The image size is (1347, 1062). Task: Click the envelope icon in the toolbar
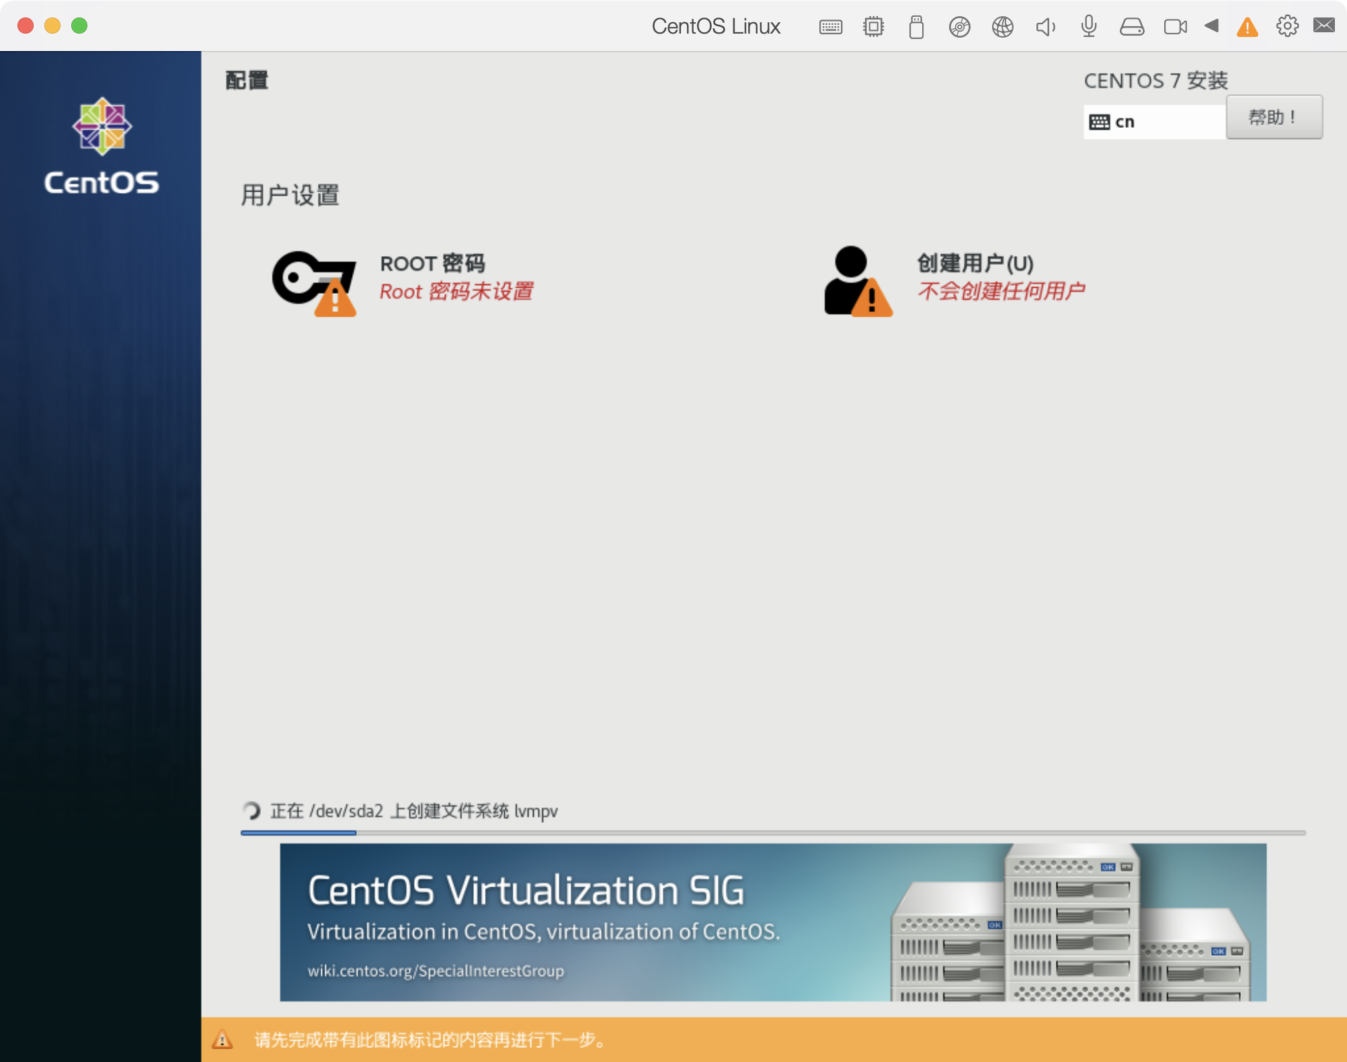pos(1325,26)
